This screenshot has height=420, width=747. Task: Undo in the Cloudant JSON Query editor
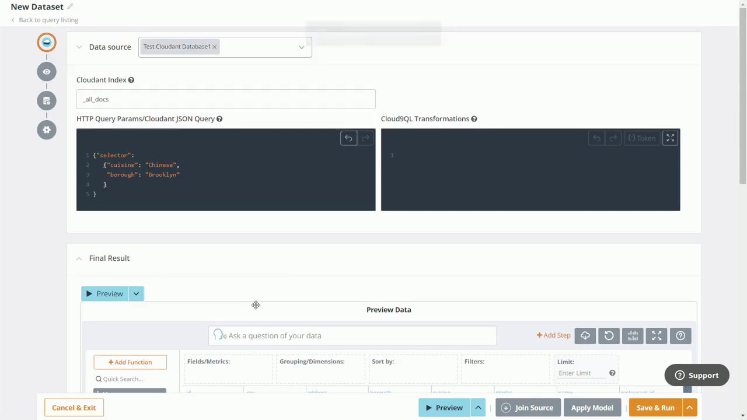[x=348, y=138]
